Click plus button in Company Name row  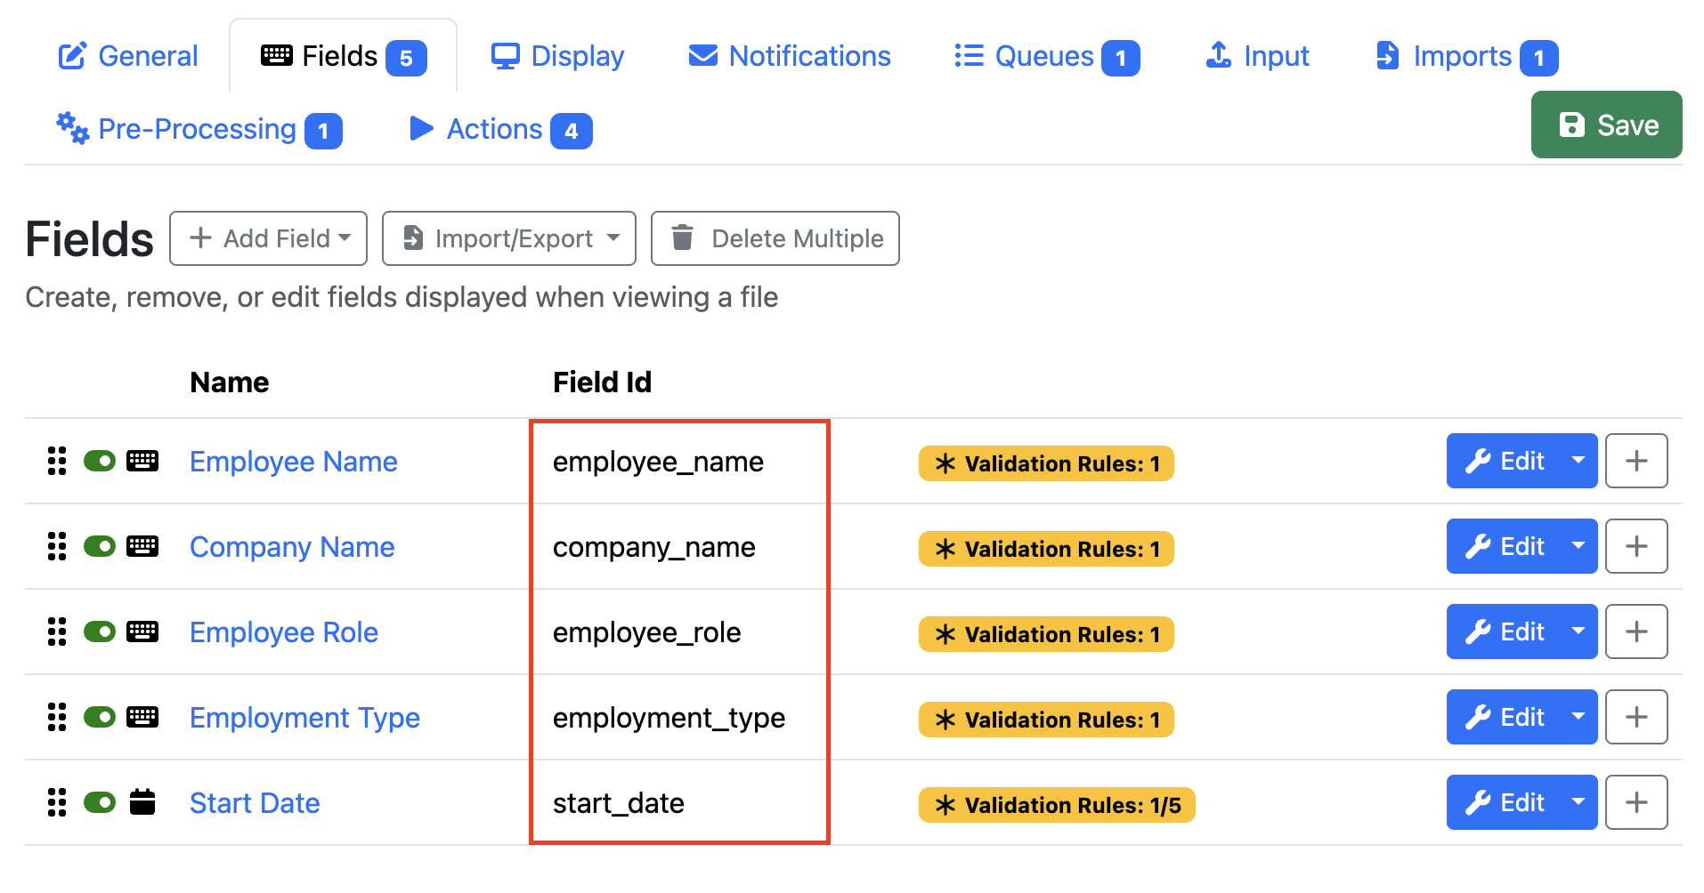[x=1636, y=546]
